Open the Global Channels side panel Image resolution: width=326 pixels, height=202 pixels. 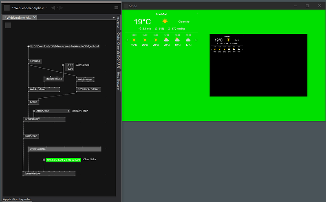[118, 50]
